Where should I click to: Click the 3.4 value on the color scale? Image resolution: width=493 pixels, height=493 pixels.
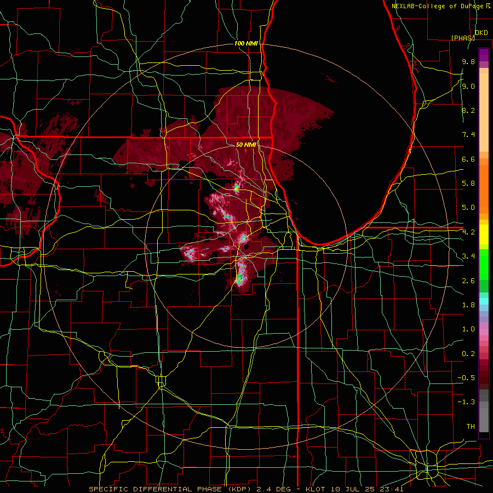[468, 256]
